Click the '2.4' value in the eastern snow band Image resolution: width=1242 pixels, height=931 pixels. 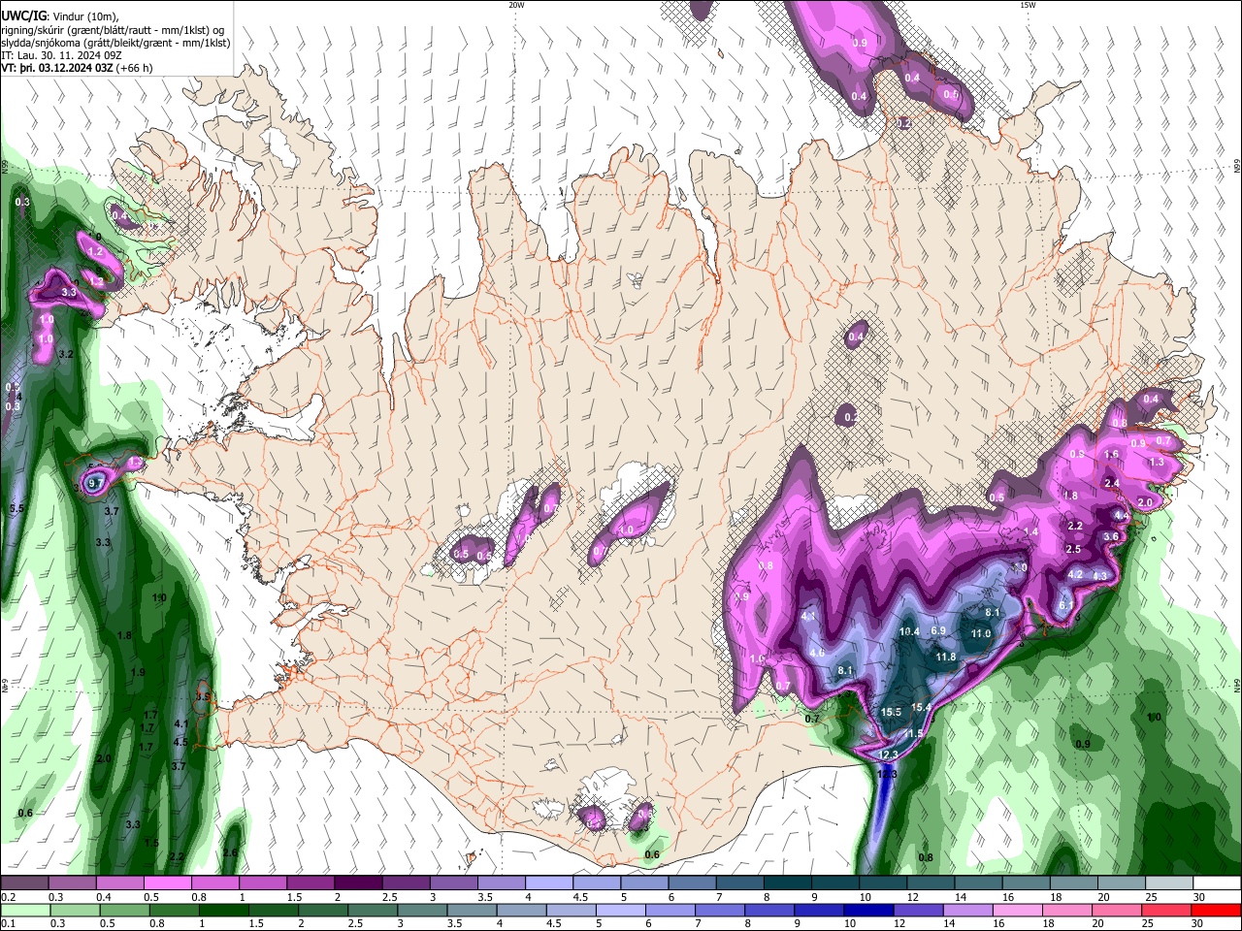point(1112,483)
